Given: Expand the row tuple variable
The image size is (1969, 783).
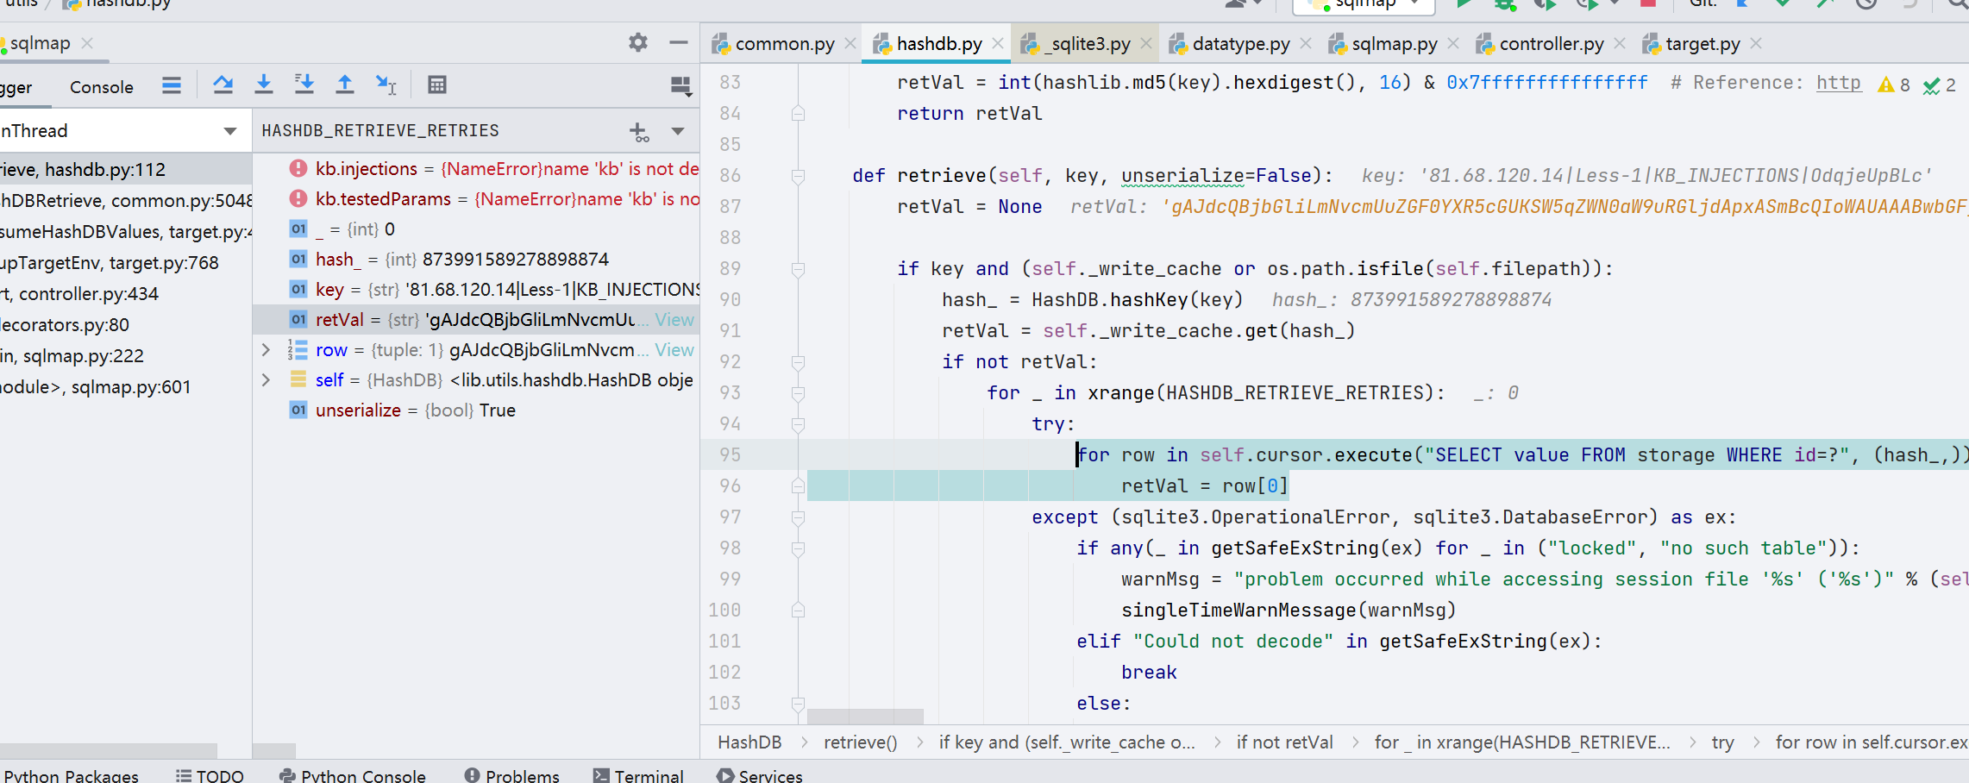Looking at the screenshot, I should pyautogui.click(x=267, y=349).
